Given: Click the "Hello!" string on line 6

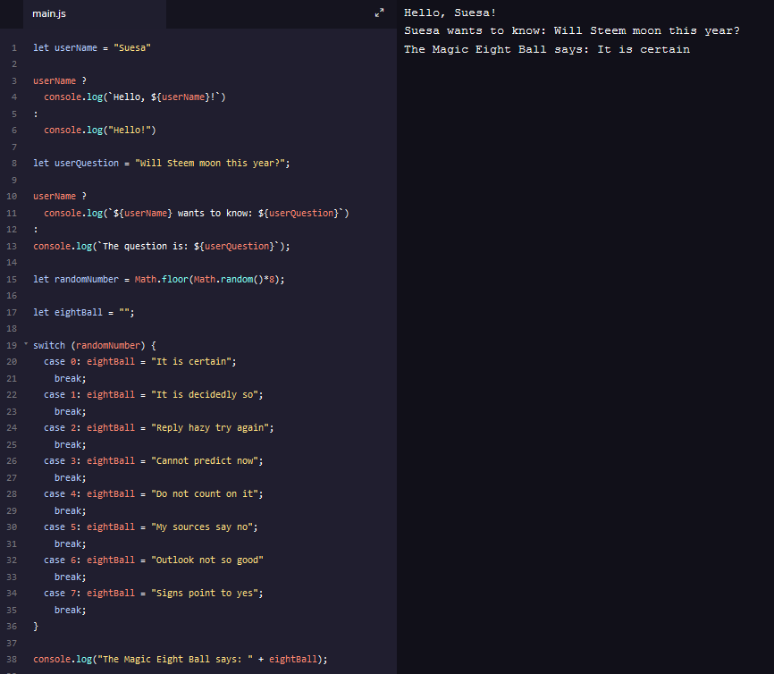Looking at the screenshot, I should 130,131.
